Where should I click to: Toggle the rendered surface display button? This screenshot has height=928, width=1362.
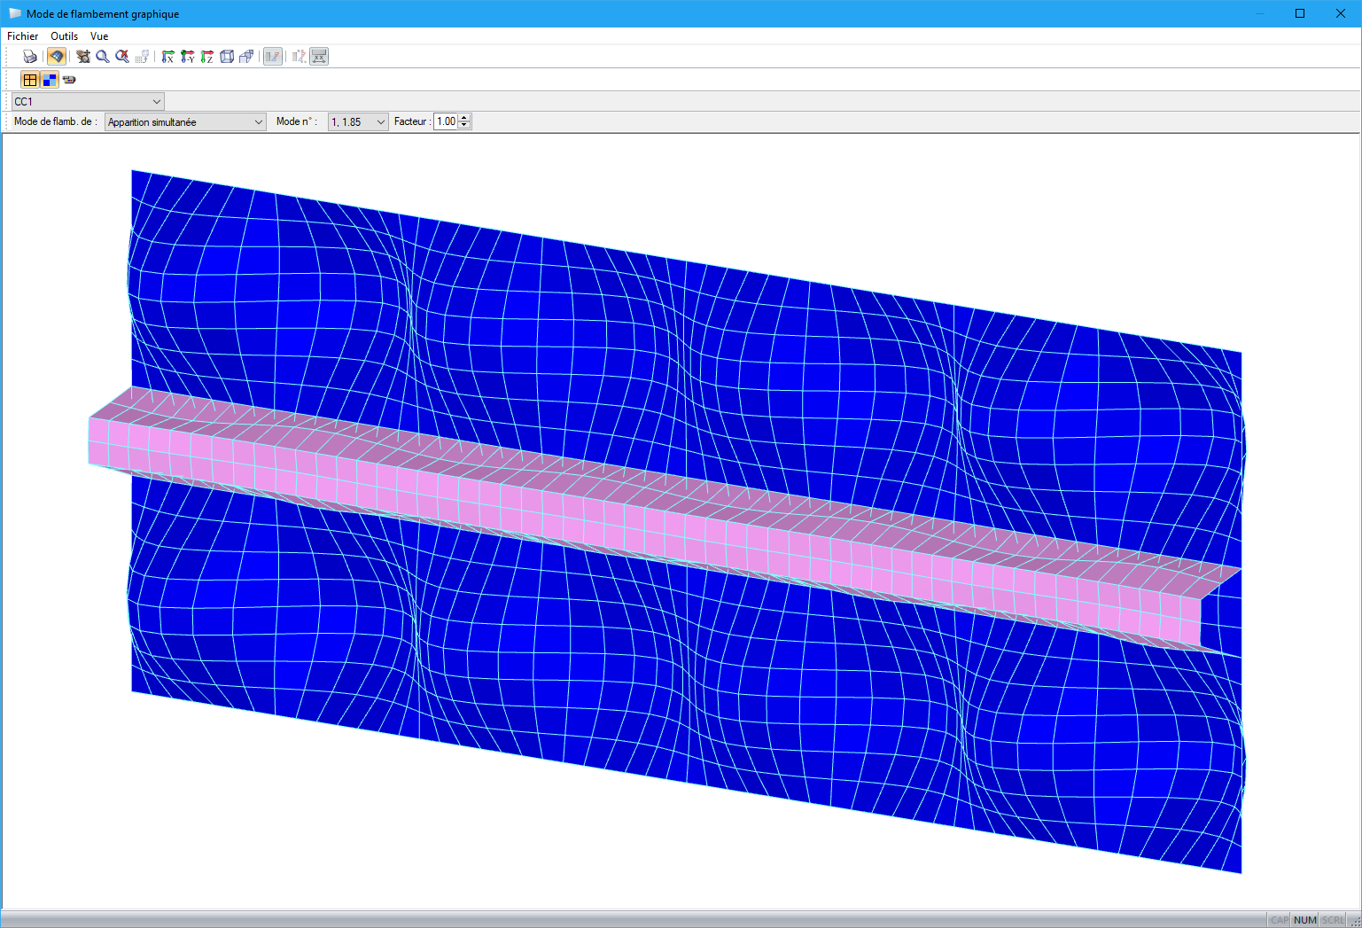click(56, 57)
